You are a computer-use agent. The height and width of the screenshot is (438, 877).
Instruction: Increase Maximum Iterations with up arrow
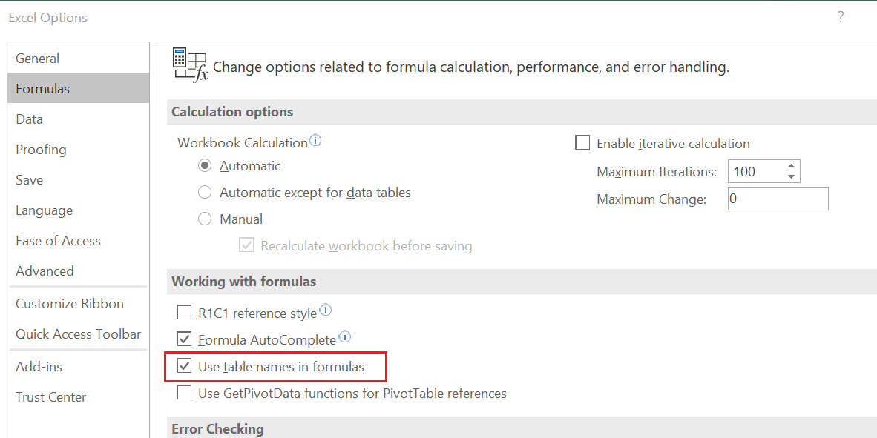791,167
